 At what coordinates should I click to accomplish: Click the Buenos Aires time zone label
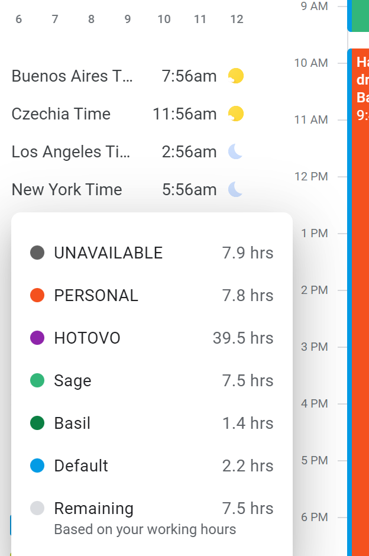[x=72, y=76]
